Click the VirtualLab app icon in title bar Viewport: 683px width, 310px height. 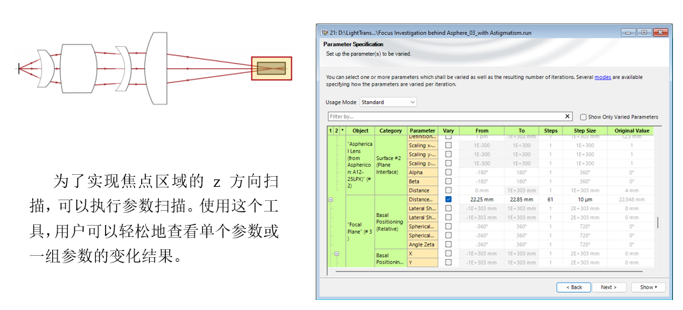coord(324,33)
